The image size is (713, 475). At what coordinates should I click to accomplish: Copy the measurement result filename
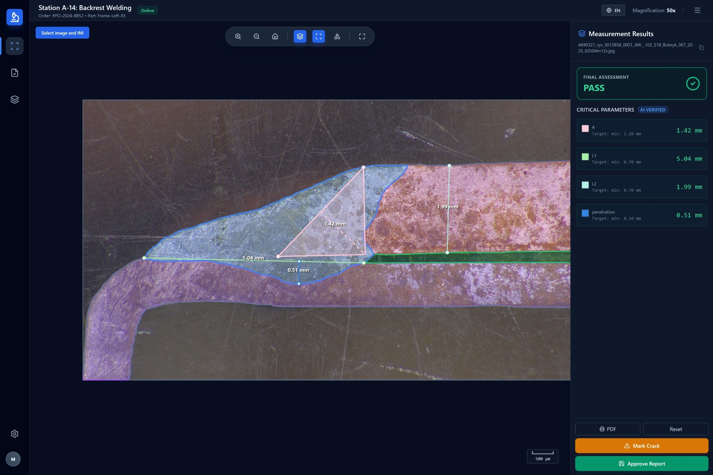coord(701,47)
